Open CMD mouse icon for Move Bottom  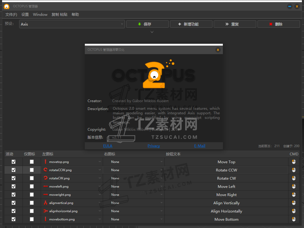[x=294, y=219]
